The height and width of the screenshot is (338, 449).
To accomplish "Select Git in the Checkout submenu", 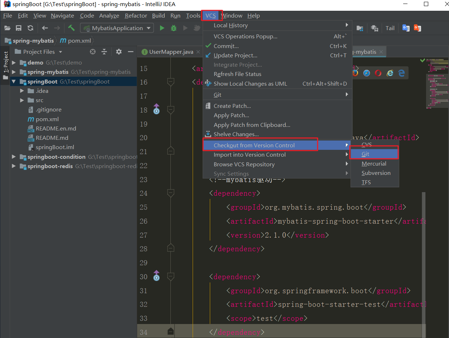I will pos(365,154).
